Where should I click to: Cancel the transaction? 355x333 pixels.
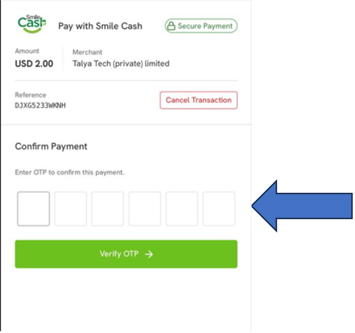click(x=199, y=100)
